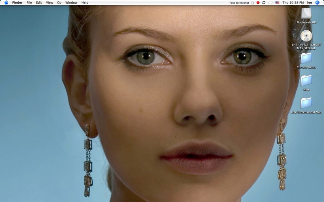This screenshot has width=324, height=202.
Task: Select the Macintosh HD drive icon
Action: pyautogui.click(x=306, y=14)
